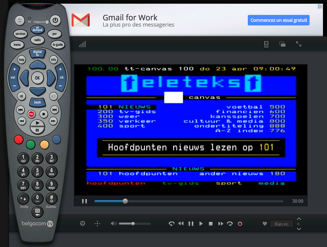327x247 pixels.
Task: Open settings gear in the bottom bar
Action: pyautogui.click(x=82, y=223)
